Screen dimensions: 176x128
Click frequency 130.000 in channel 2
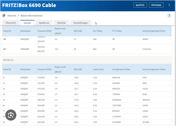(x=41, y=83)
